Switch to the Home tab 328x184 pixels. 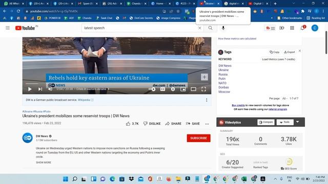tap(160, 4)
